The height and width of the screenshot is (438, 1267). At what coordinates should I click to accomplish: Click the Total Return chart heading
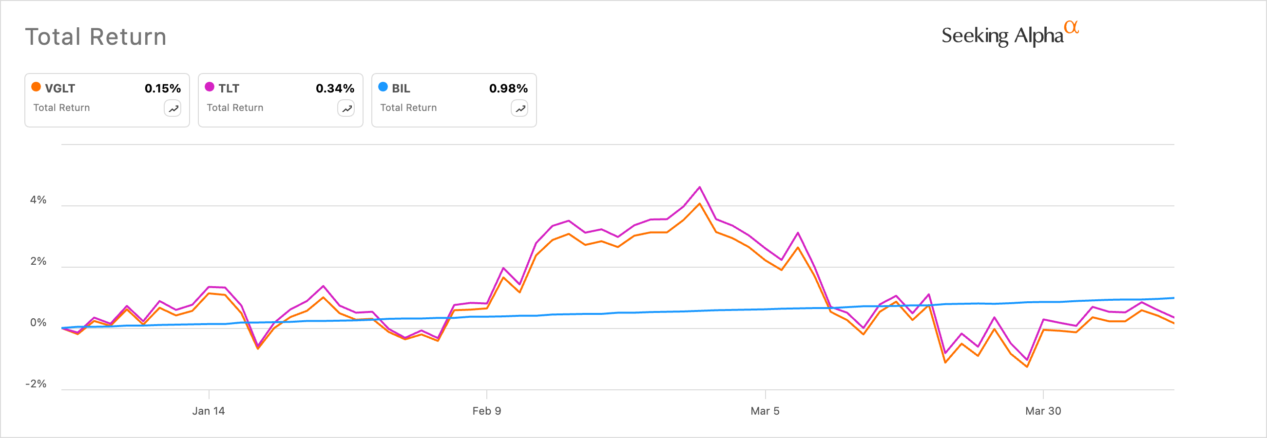pyautogui.click(x=96, y=37)
